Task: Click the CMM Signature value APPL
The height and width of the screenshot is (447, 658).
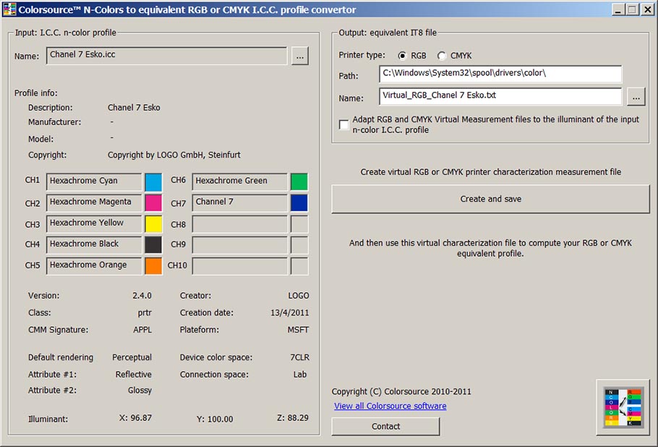Action: click(142, 330)
